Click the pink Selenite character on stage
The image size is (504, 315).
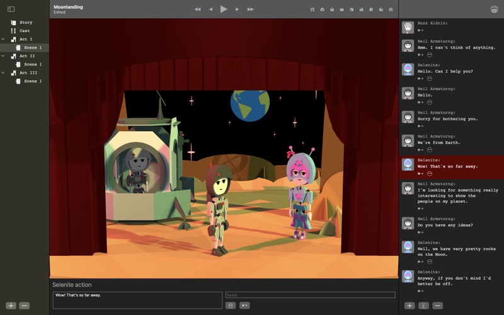coord(301,193)
